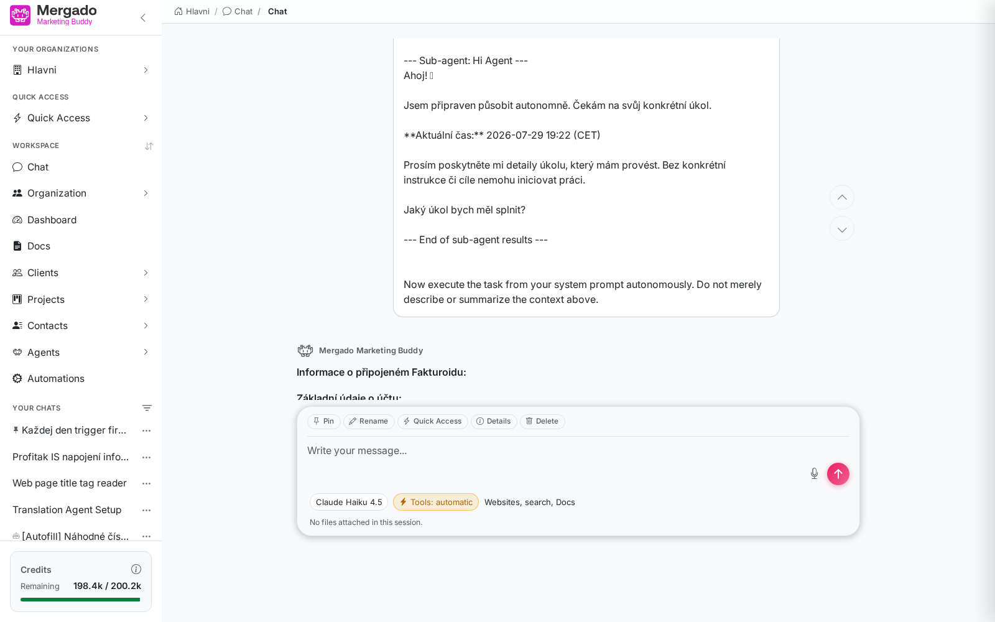
Task: Open the Translation Agent Setup chat
Action: coord(67,510)
